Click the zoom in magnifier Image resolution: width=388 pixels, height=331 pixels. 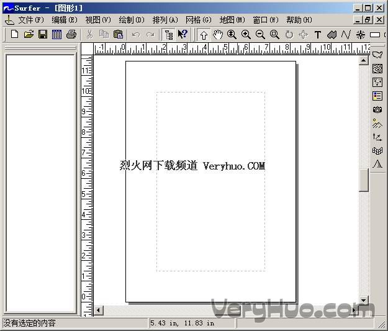[246, 35]
